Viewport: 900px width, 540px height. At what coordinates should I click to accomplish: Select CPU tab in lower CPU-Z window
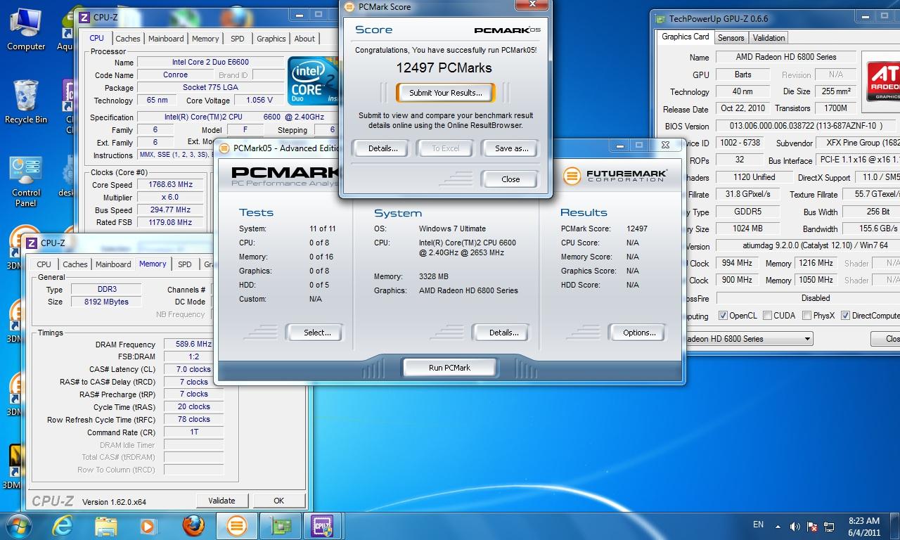coord(44,264)
